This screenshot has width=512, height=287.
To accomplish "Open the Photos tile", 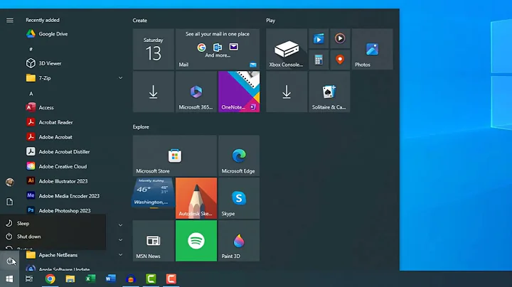I will click(372, 49).
